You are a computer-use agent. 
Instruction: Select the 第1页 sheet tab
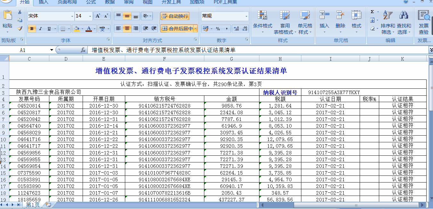pyautogui.click(x=33, y=205)
